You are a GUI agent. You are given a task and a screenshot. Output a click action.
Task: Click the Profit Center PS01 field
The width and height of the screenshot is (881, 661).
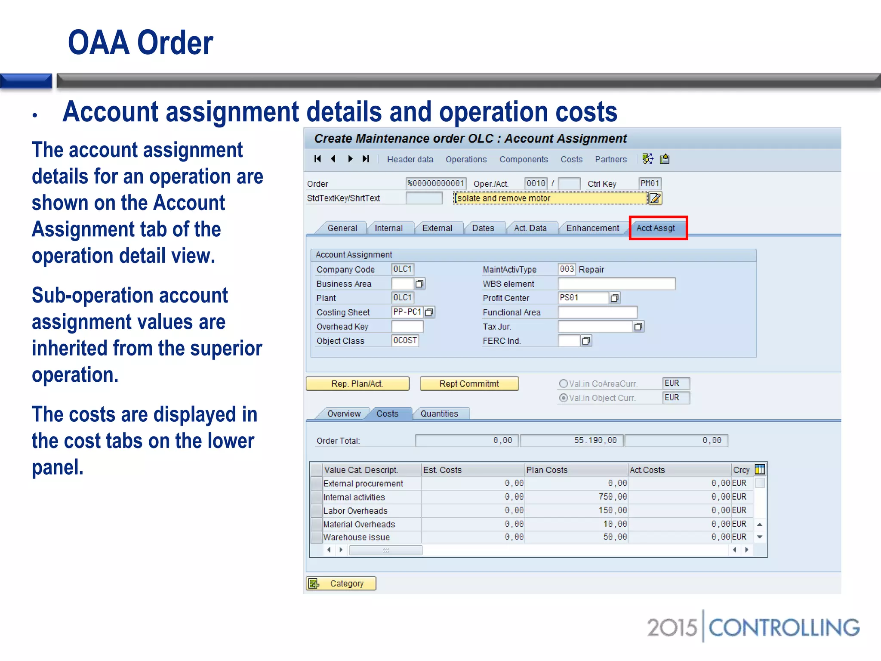point(584,298)
